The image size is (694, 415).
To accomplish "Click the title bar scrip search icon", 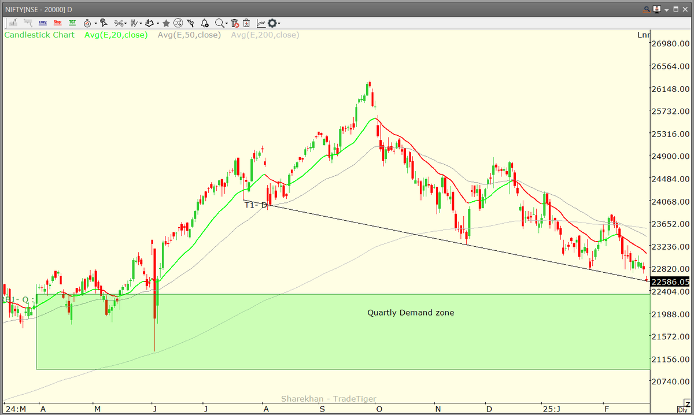I will pos(647,10).
